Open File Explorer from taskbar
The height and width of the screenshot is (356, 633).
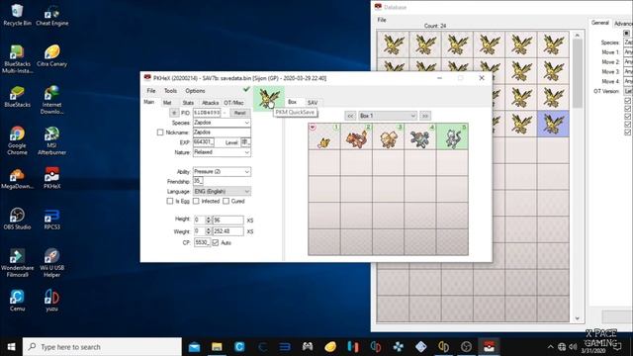(217, 347)
